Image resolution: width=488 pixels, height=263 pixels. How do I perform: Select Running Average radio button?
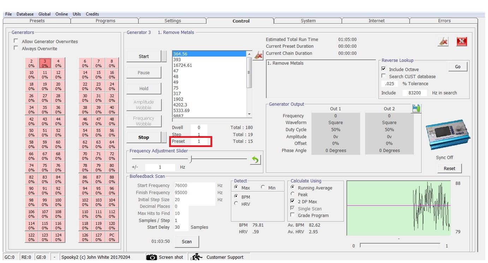coord(293,187)
